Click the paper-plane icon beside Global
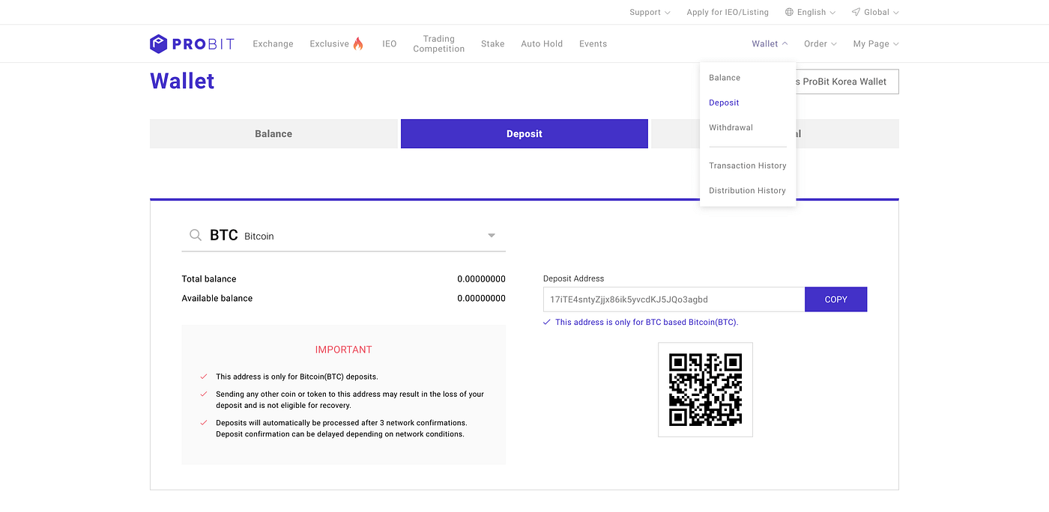 (856, 12)
